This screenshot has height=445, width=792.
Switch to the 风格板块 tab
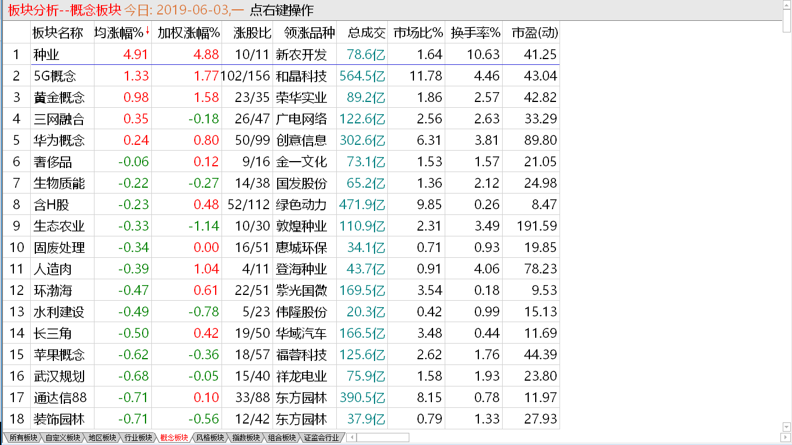click(x=210, y=437)
